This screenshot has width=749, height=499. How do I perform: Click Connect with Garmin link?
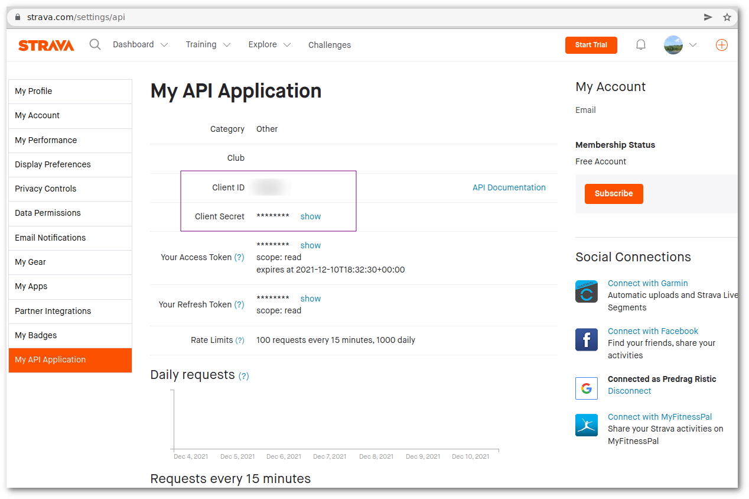click(x=648, y=283)
